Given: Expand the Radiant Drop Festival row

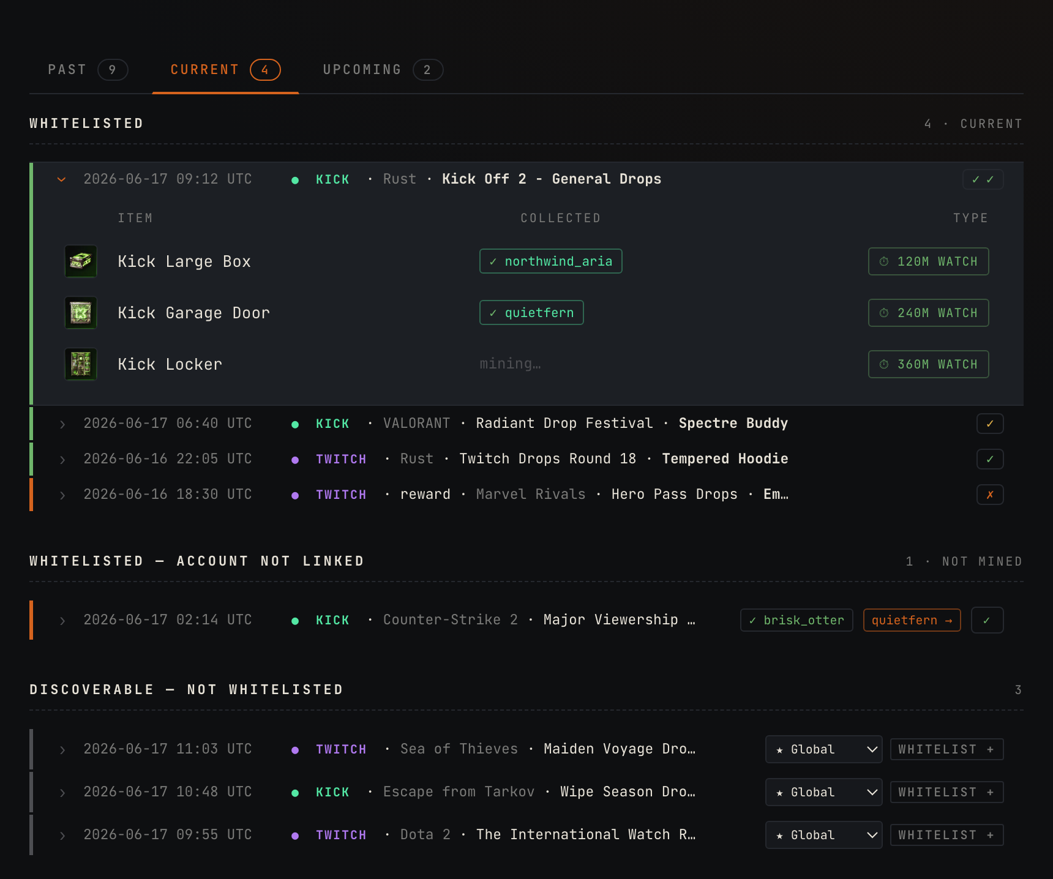Looking at the screenshot, I should click(62, 424).
